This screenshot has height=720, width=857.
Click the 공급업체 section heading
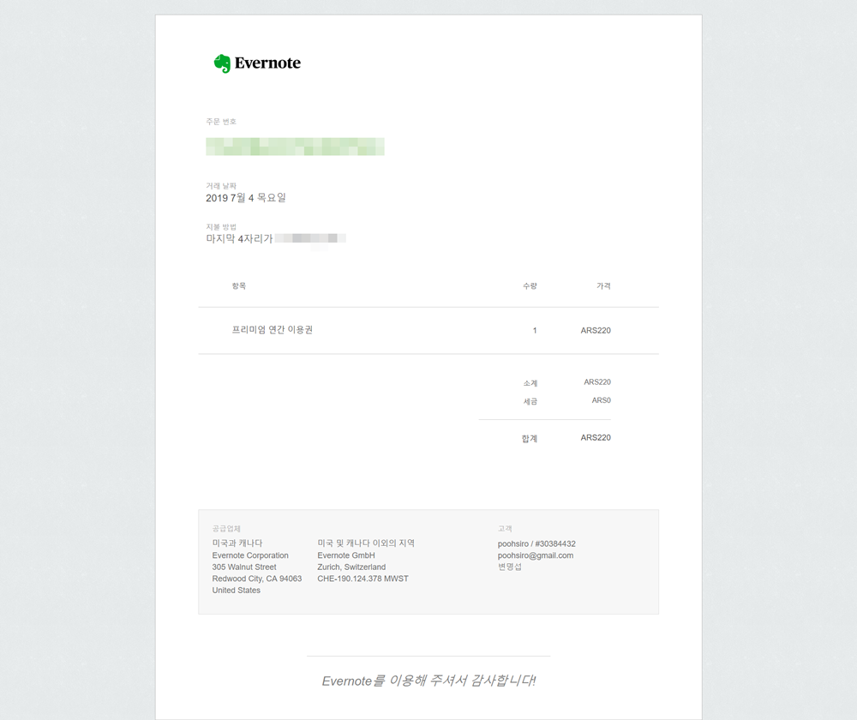tap(226, 529)
